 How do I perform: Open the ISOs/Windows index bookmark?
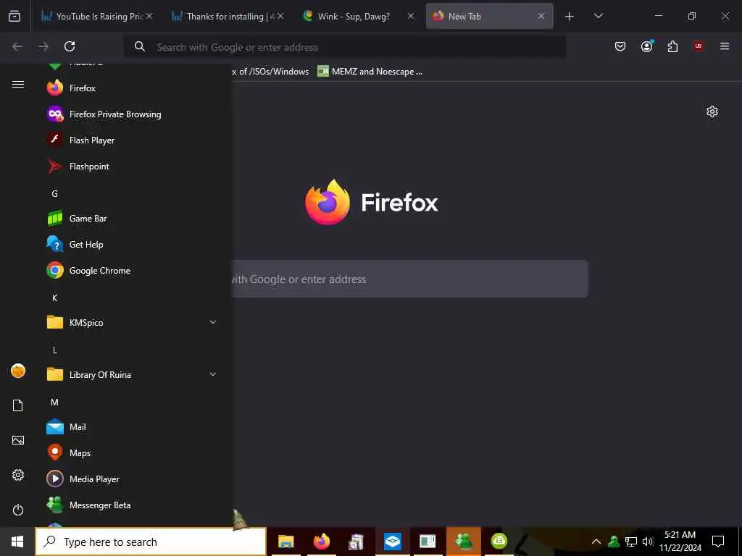click(x=270, y=72)
